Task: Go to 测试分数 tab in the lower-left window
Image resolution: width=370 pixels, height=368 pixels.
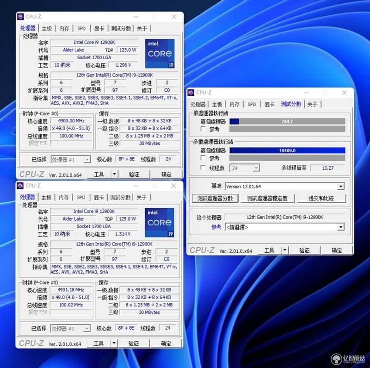Action: click(120, 198)
